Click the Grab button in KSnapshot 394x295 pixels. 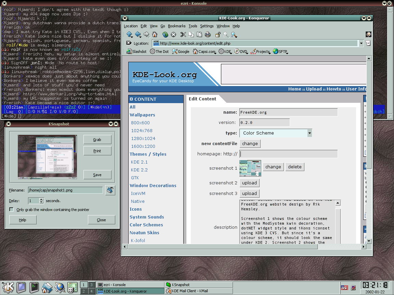[x=97, y=139]
